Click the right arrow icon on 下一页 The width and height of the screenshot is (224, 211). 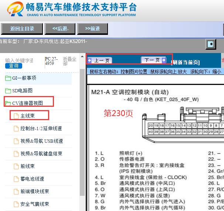164,60
